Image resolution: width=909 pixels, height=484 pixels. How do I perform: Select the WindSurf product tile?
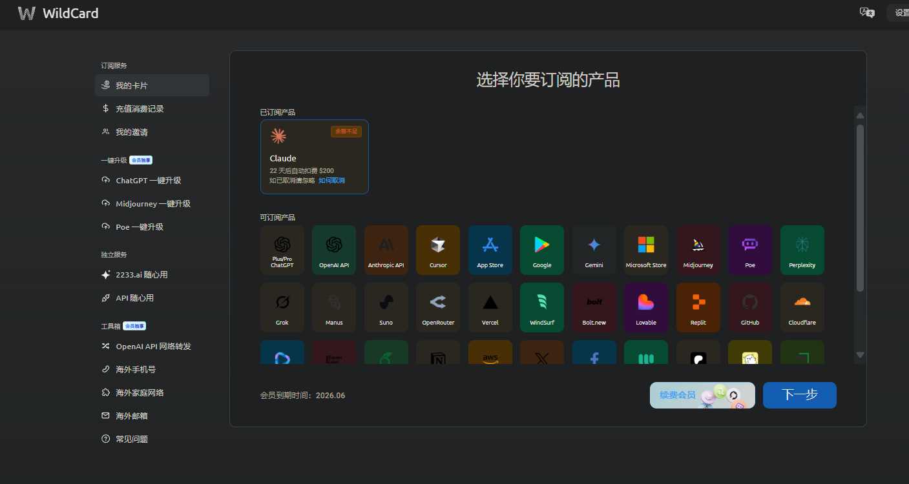tap(542, 307)
